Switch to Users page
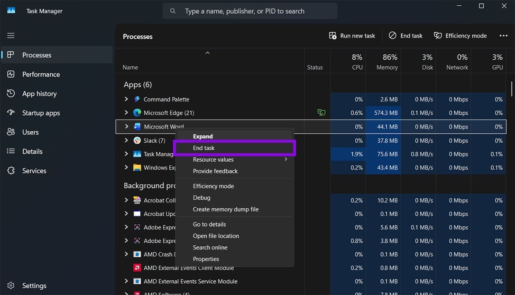515x295 pixels. tap(57, 132)
